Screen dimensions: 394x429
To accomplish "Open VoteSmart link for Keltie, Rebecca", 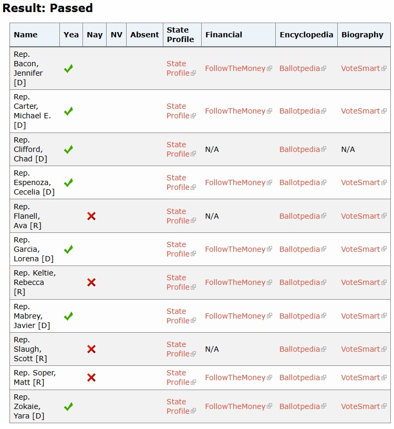I will 364,282.
